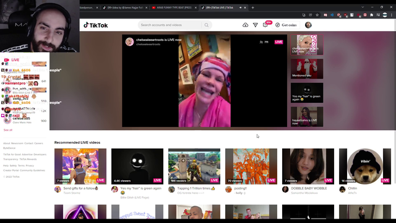The width and height of the screenshot is (396, 223).
Task: Expand the tab search chevron
Action: coord(363,7)
